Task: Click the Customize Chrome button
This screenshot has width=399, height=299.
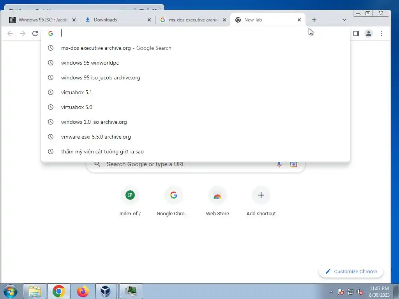Action: pyautogui.click(x=351, y=271)
